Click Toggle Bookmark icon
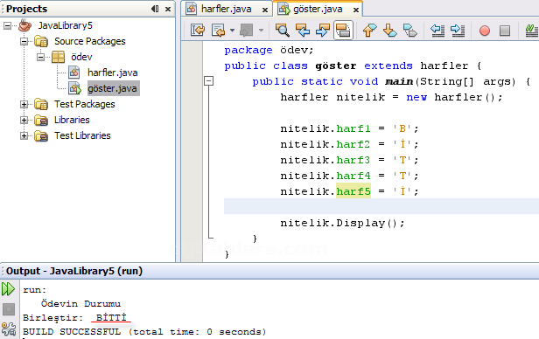Viewport: 539px width, 339px height. [410, 31]
